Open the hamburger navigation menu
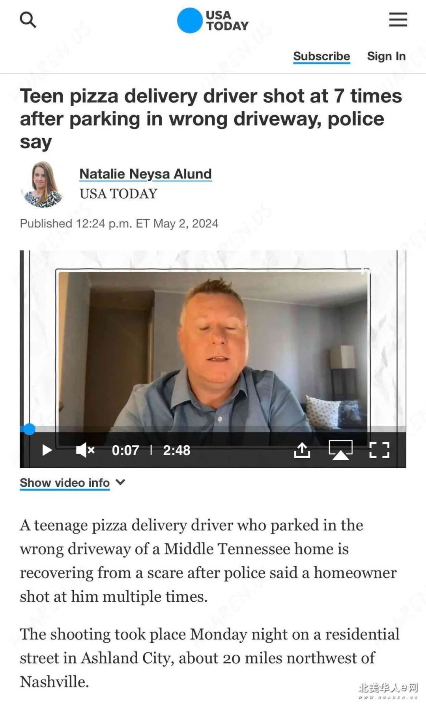 pos(398,19)
